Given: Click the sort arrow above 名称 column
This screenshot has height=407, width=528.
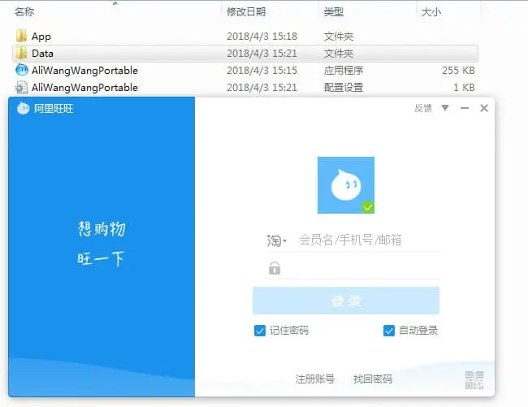Looking at the screenshot, I should (x=115, y=3).
